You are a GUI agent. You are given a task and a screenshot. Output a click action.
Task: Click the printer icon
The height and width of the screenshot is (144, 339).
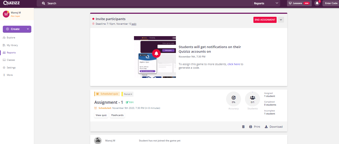(x=251, y=127)
